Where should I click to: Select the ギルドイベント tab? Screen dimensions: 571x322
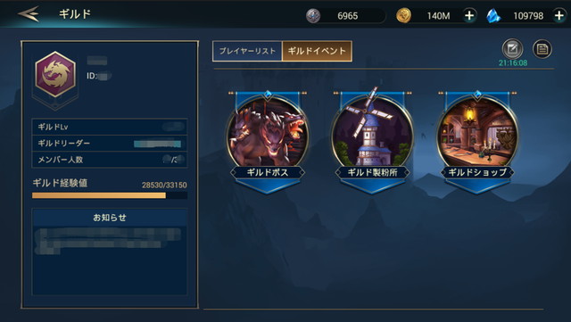(317, 51)
